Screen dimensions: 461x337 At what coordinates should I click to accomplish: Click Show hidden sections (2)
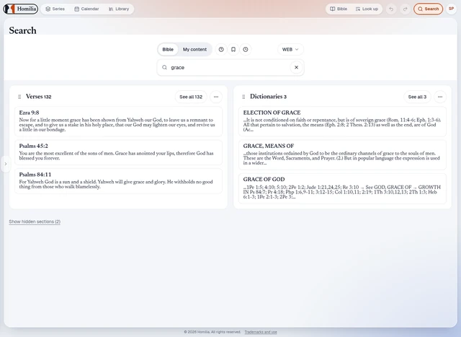pyautogui.click(x=35, y=222)
